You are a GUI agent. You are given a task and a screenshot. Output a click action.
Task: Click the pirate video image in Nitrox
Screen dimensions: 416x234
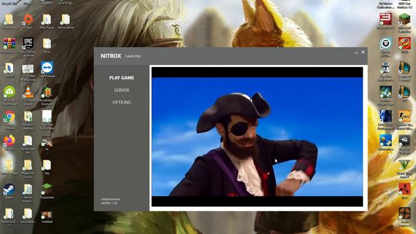pos(257,136)
